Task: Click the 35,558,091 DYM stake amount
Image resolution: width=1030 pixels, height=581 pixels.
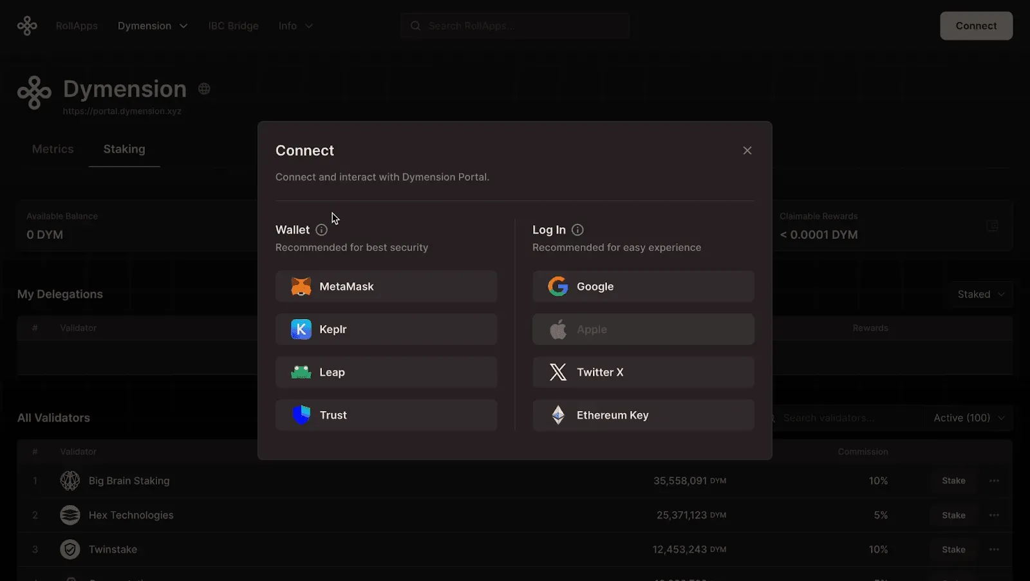Action: pos(690,481)
